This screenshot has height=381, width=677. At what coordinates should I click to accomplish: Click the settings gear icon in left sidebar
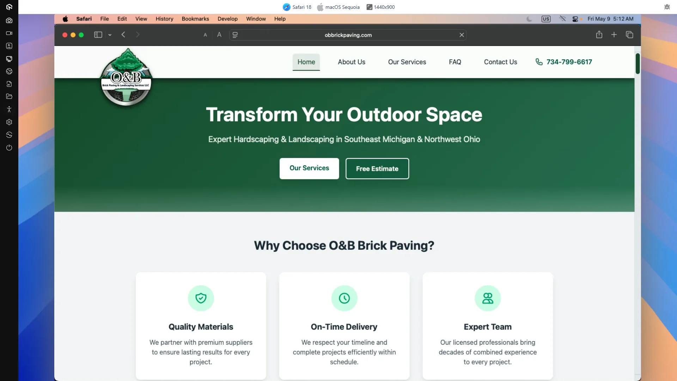(9, 122)
